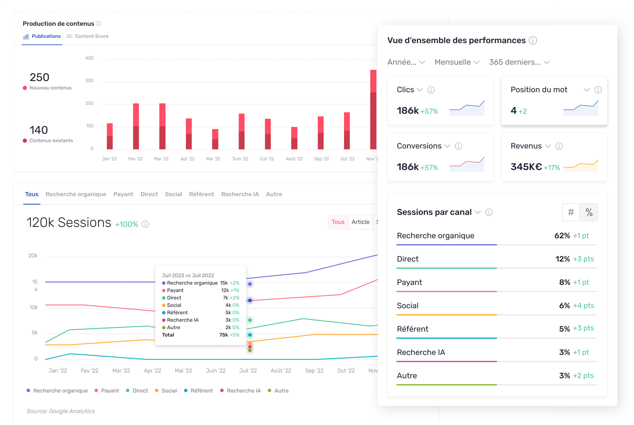Click info icon on Revenus card
This screenshot has width=634, height=425.
(559, 146)
